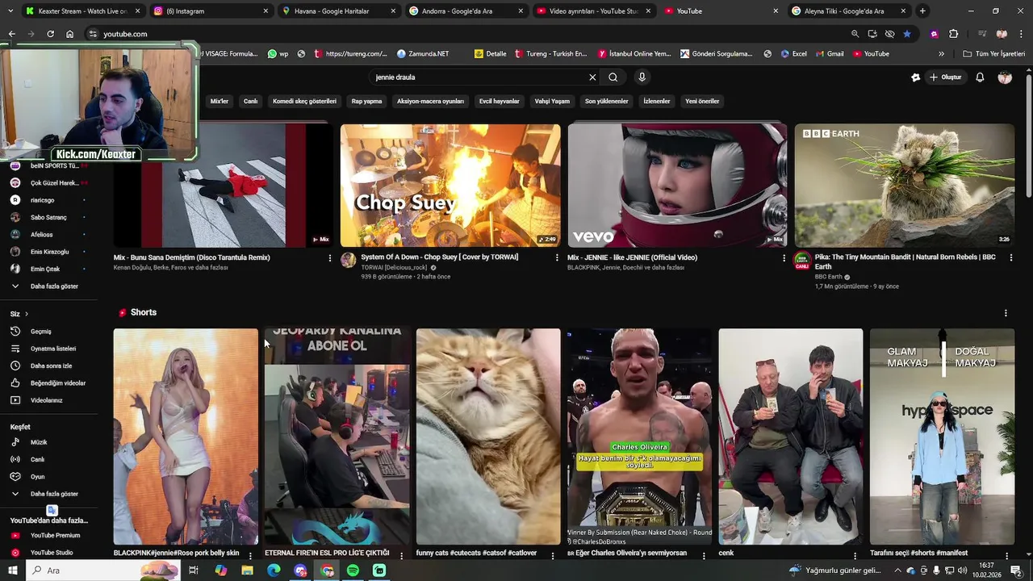This screenshot has width=1033, height=581.
Task: Open Chrome media controls icon
Action: click(981, 34)
